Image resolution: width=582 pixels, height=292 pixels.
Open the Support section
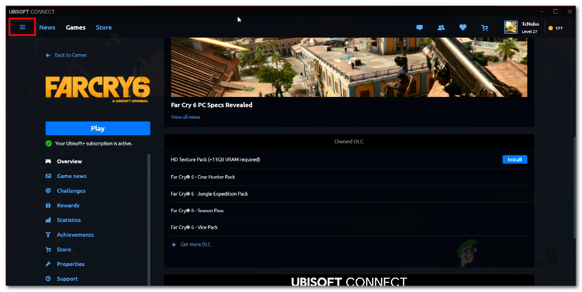click(67, 279)
